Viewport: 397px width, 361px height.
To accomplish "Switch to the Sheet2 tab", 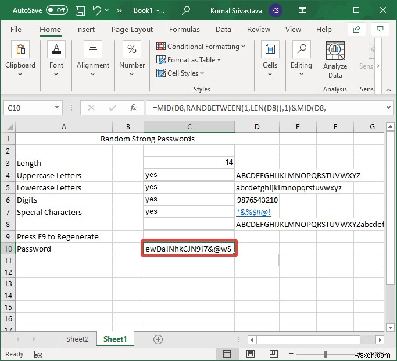I will tap(77, 339).
